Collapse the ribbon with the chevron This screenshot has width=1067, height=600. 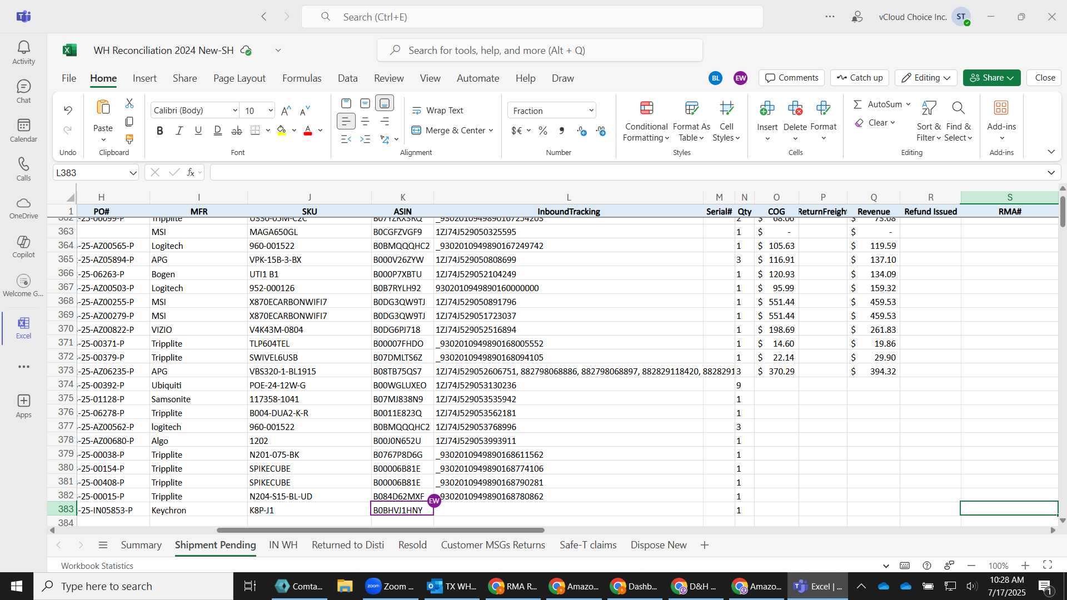(1051, 152)
